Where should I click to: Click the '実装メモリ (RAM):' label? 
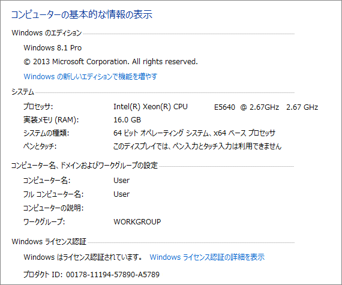[51, 120]
